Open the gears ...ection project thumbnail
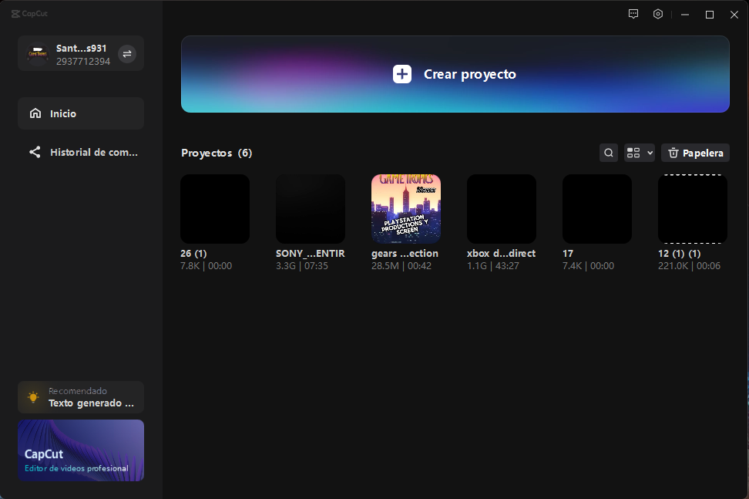This screenshot has height=499, width=749. (x=406, y=209)
